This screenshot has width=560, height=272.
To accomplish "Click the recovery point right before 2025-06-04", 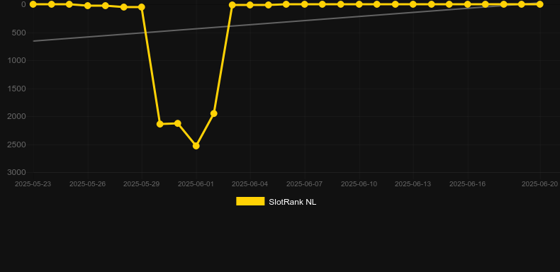I will pyautogui.click(x=232, y=5).
